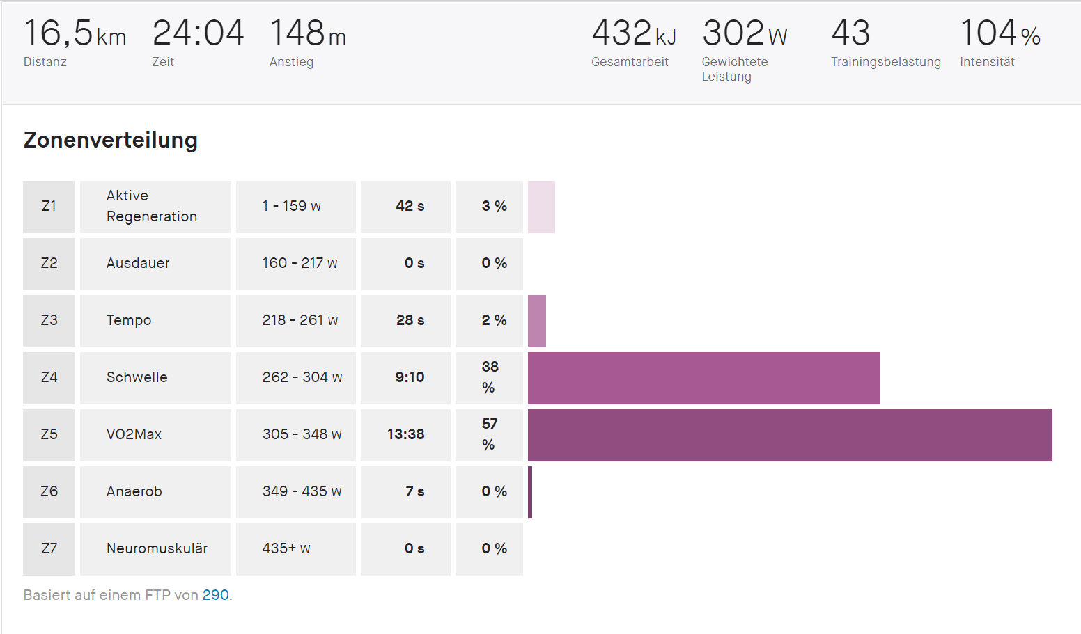Click the Trainingsbelastung value 43
Viewport: 1081px width, 634px height.
(850, 33)
